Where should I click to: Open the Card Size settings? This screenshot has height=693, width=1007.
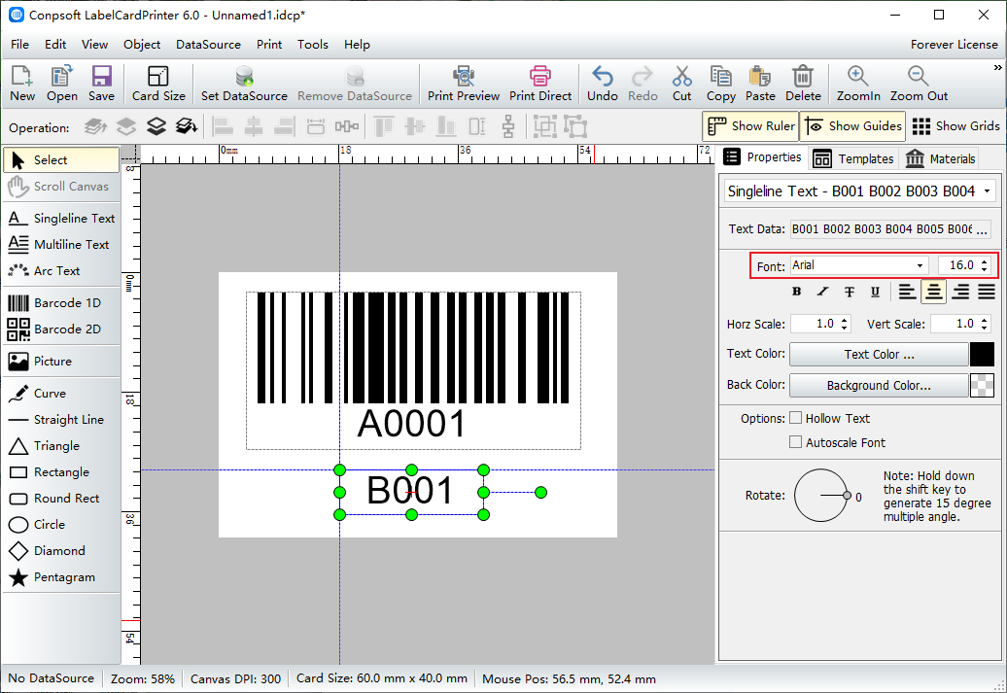point(158,84)
